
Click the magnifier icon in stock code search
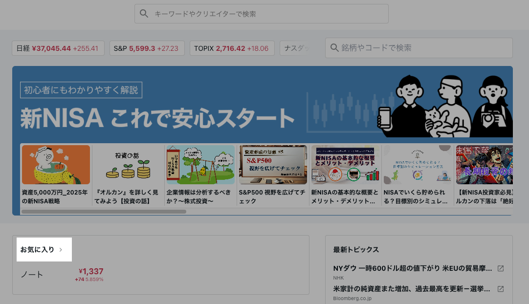point(334,48)
